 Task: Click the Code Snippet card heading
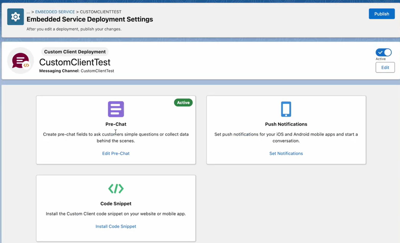pos(116,204)
